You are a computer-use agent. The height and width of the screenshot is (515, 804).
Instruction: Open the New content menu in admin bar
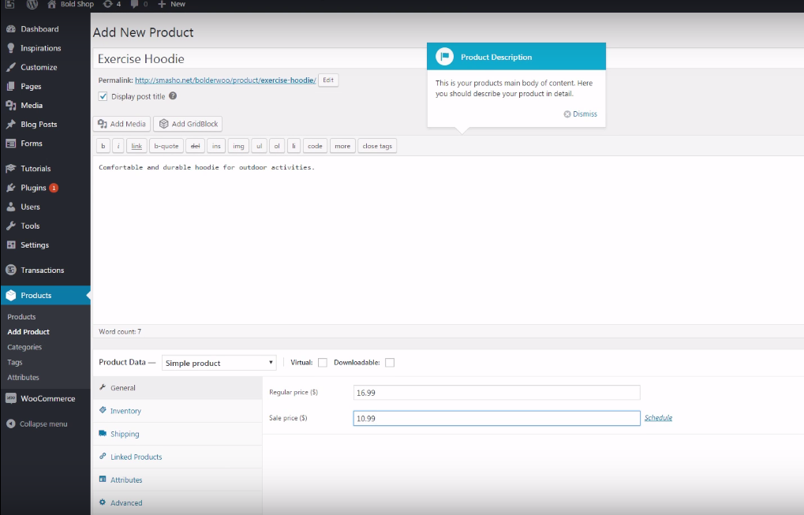click(171, 5)
